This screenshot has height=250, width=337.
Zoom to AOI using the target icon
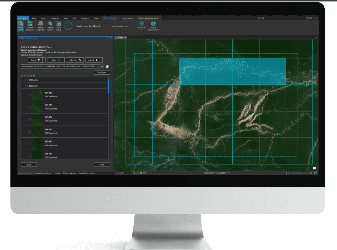[x=102, y=66]
